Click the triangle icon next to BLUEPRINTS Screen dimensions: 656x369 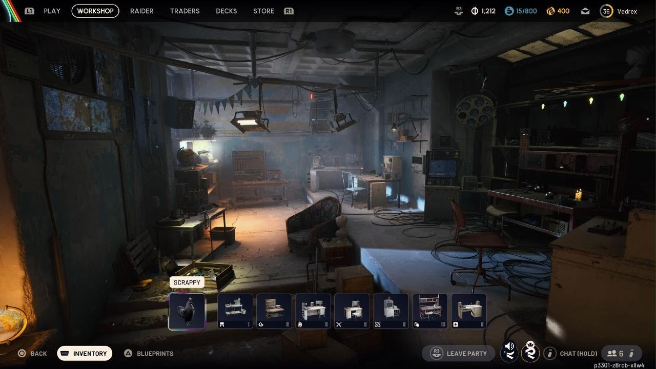129,353
